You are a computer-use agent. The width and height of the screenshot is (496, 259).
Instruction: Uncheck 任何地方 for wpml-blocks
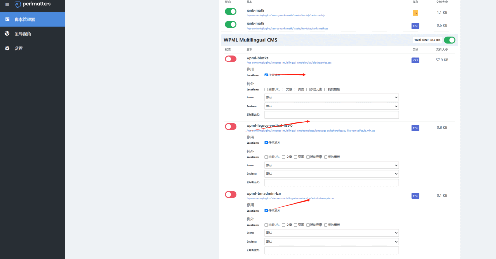coord(266,75)
